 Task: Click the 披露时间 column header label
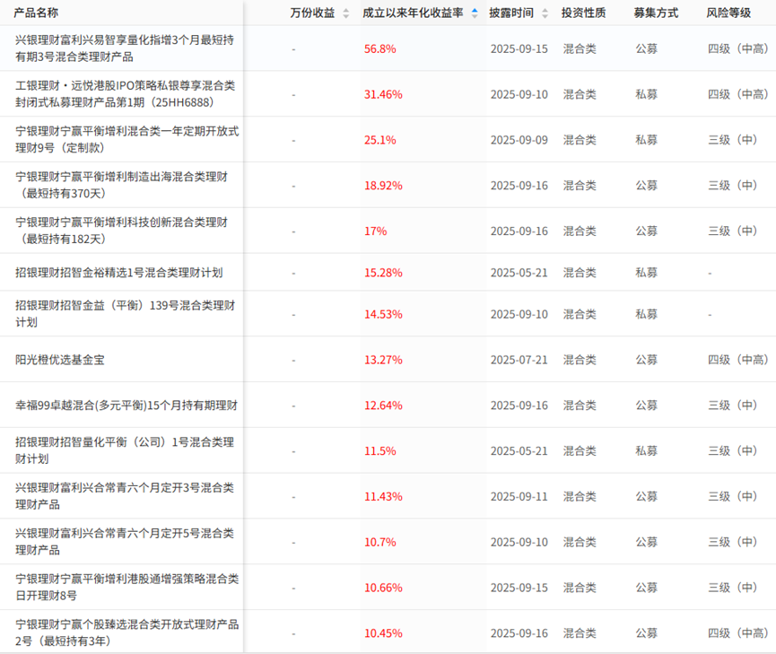point(511,13)
